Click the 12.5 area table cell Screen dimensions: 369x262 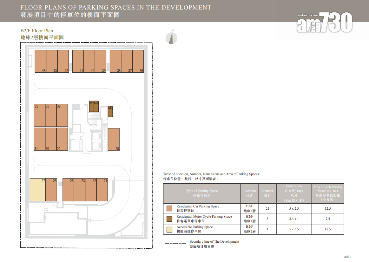tap(327, 208)
